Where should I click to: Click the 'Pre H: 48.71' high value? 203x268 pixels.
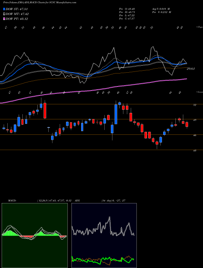[x=127, y=12]
